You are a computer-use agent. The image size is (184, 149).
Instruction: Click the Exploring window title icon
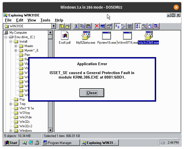5,15
